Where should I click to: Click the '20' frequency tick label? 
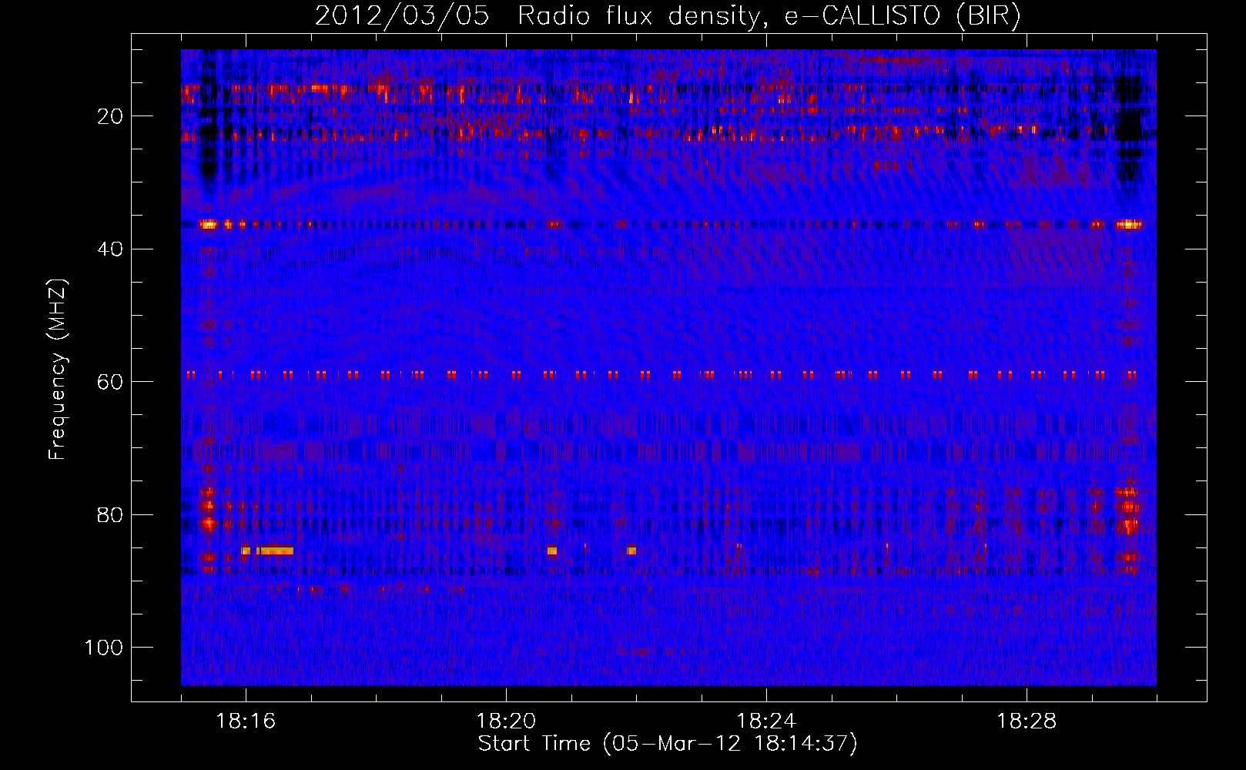pyautogui.click(x=111, y=116)
